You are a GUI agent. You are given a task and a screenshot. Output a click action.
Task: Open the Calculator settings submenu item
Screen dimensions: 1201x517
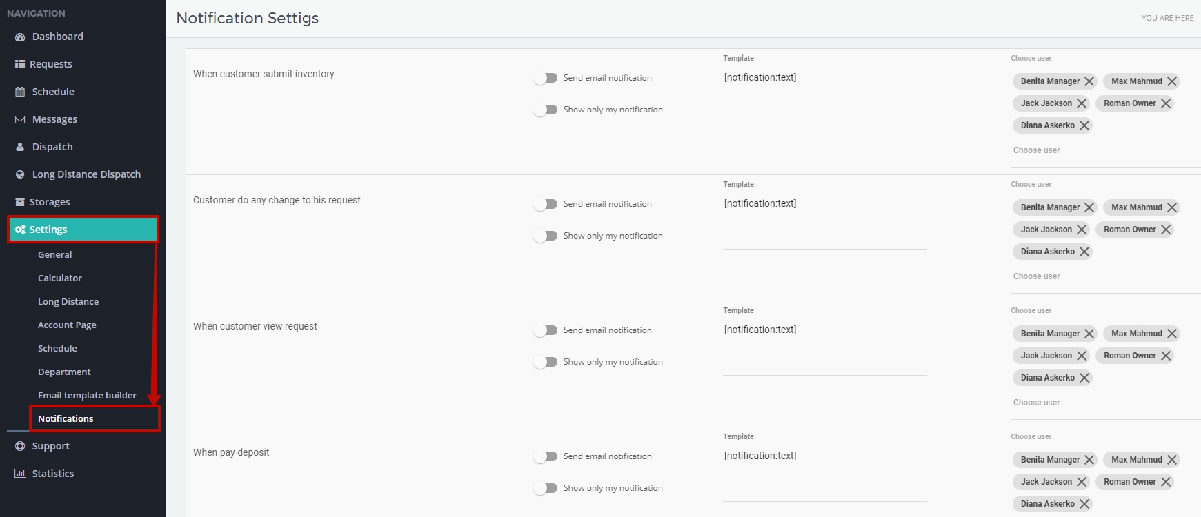tap(60, 278)
